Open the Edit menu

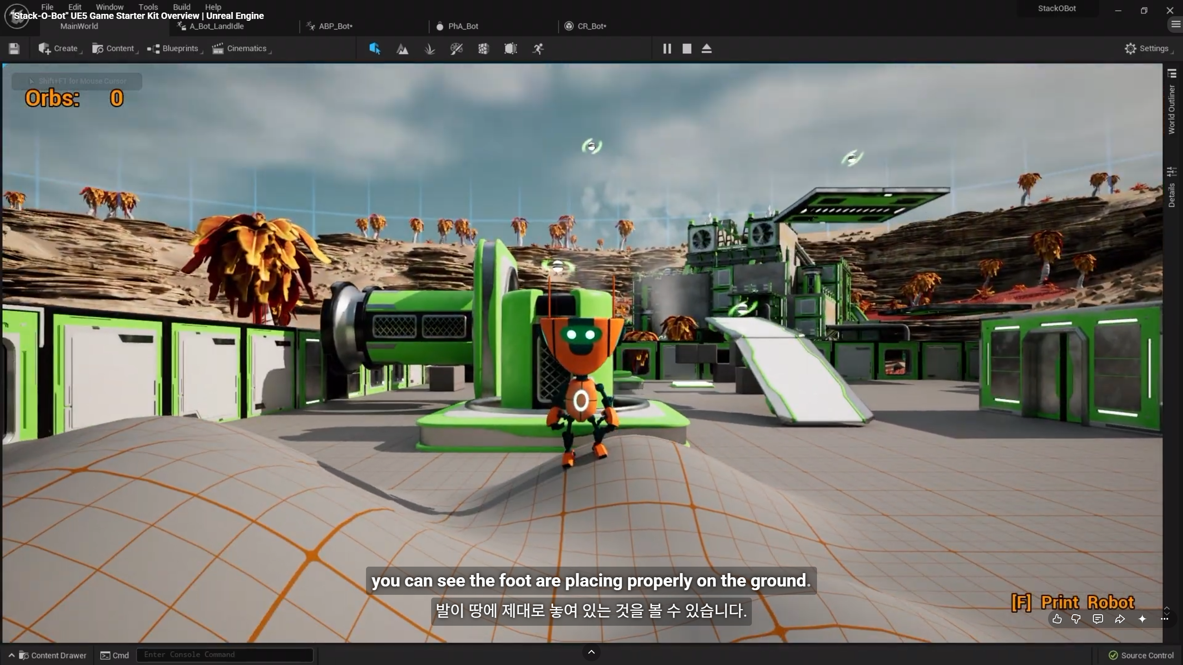click(75, 7)
